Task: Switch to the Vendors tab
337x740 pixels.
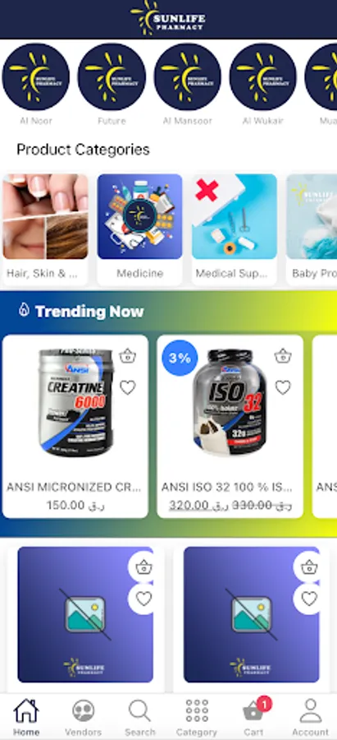Action: (84, 717)
